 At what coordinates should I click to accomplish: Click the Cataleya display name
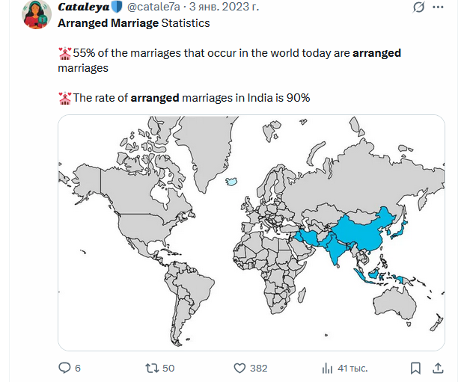tap(83, 7)
